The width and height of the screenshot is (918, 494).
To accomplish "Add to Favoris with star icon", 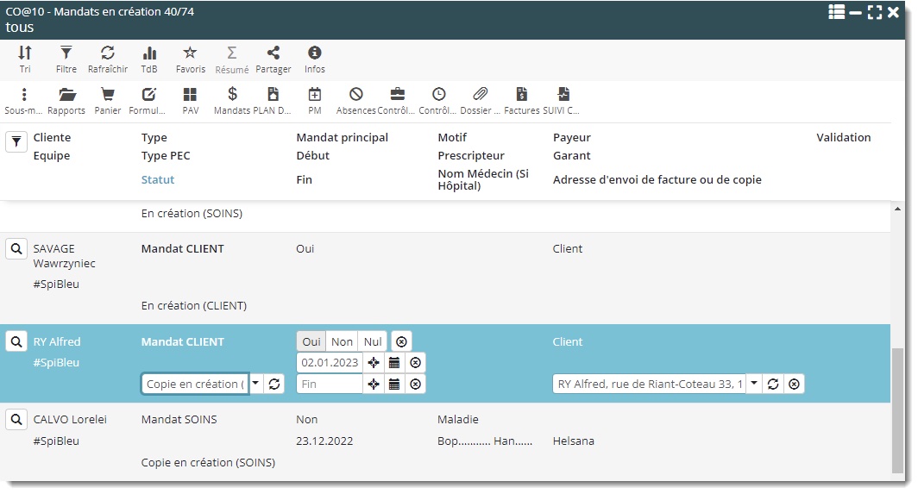I will point(190,53).
